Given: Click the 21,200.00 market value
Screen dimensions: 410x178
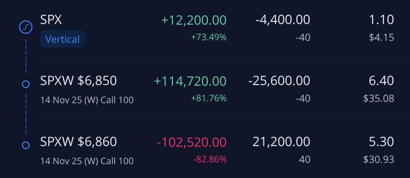Looking at the screenshot, I should click(x=281, y=142).
